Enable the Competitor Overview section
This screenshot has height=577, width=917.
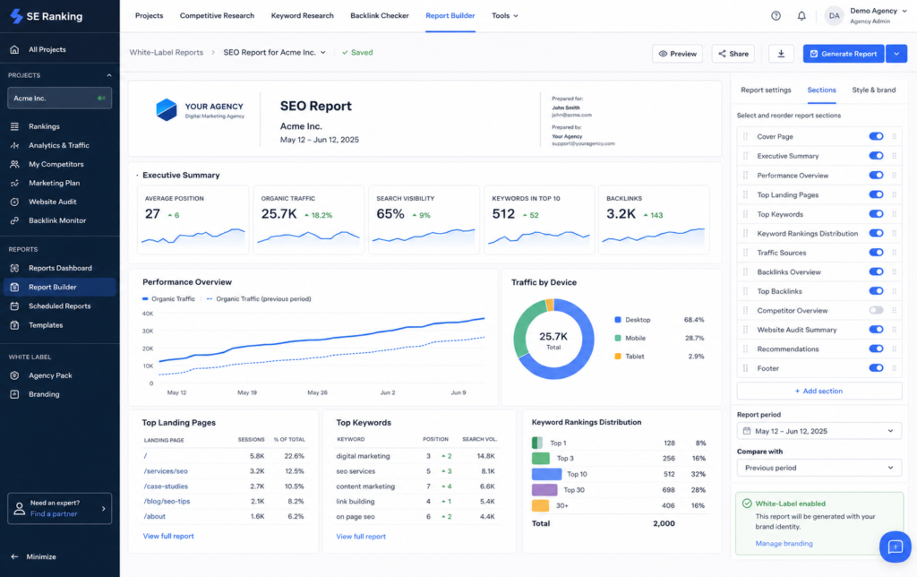(x=876, y=310)
